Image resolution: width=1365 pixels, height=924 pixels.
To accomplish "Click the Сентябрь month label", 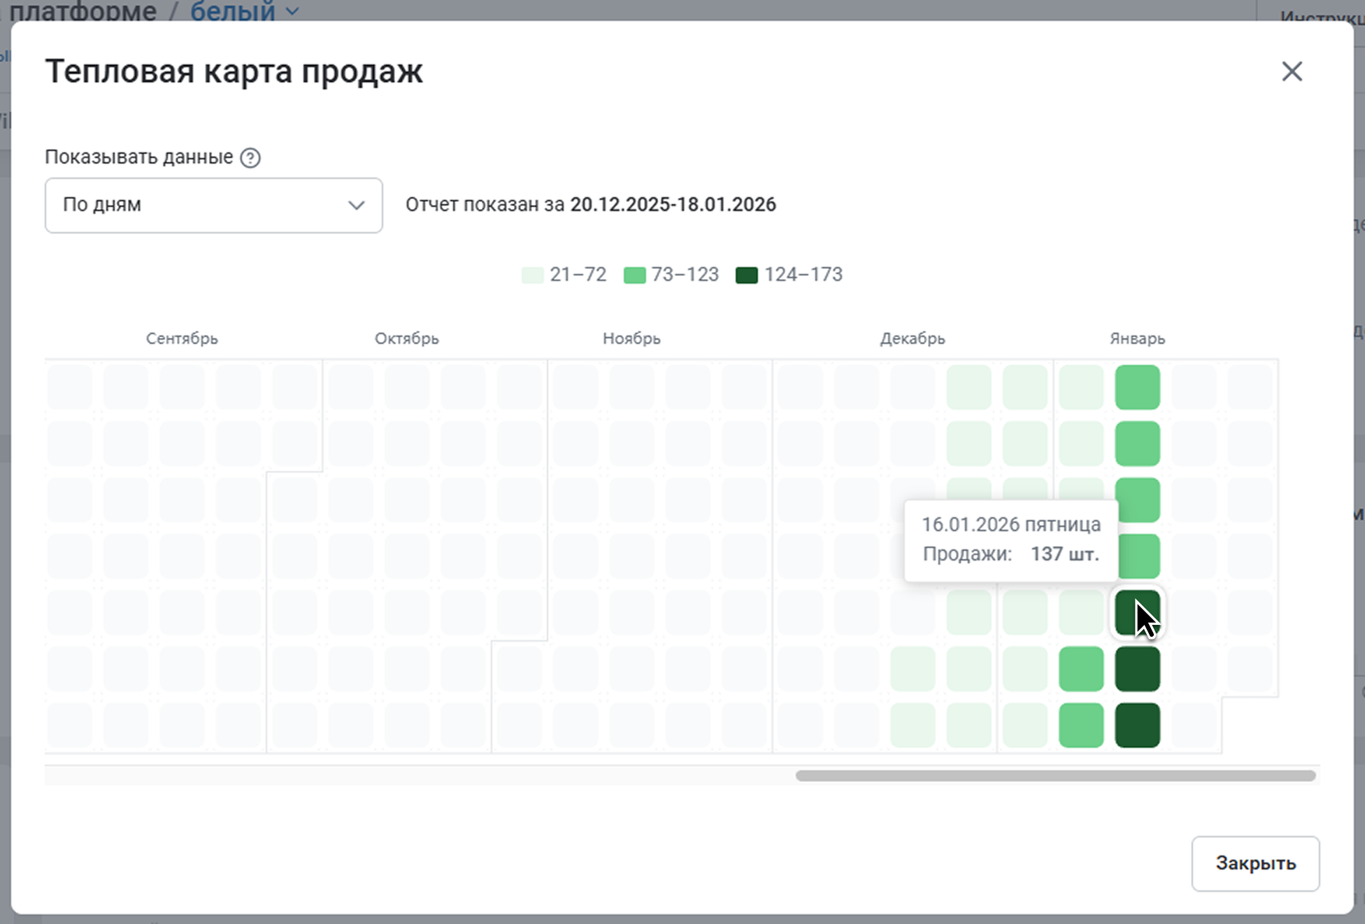I will 182,339.
